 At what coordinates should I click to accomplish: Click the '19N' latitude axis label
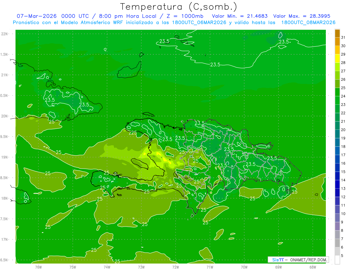tap(5, 157)
